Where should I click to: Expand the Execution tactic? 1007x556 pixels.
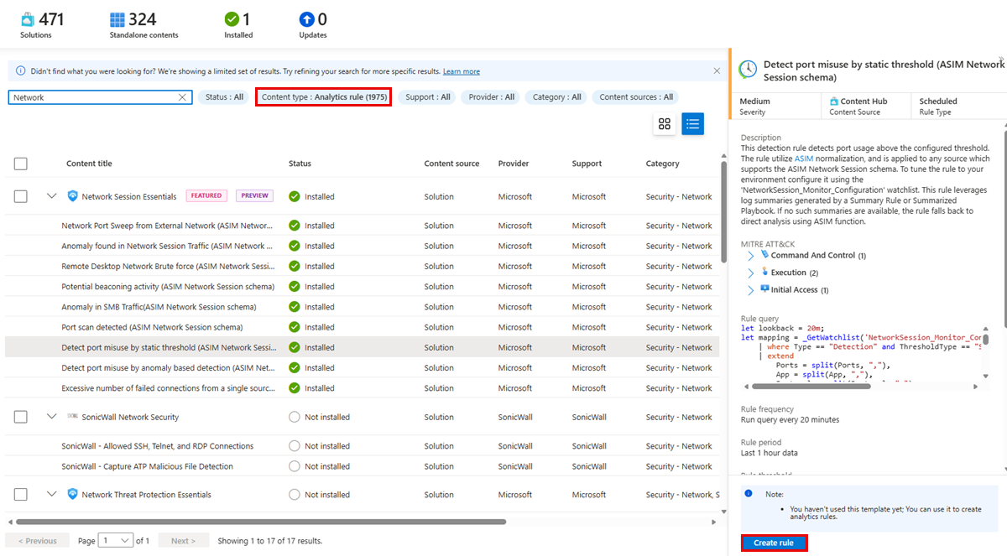click(750, 273)
